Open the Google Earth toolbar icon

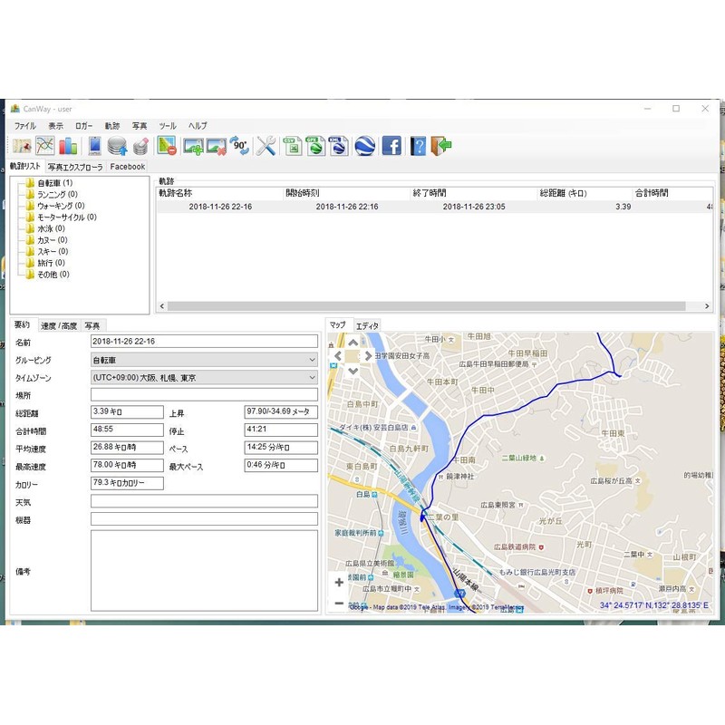click(x=364, y=145)
